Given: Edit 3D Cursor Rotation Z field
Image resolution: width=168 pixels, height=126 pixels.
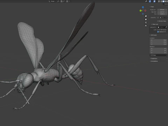Looking at the screenshot, I should click(x=159, y=52).
